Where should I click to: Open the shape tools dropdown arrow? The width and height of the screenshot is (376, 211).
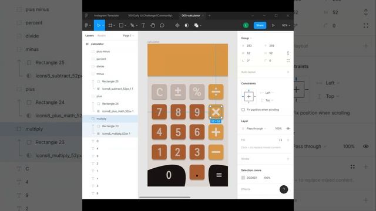(x=125, y=26)
